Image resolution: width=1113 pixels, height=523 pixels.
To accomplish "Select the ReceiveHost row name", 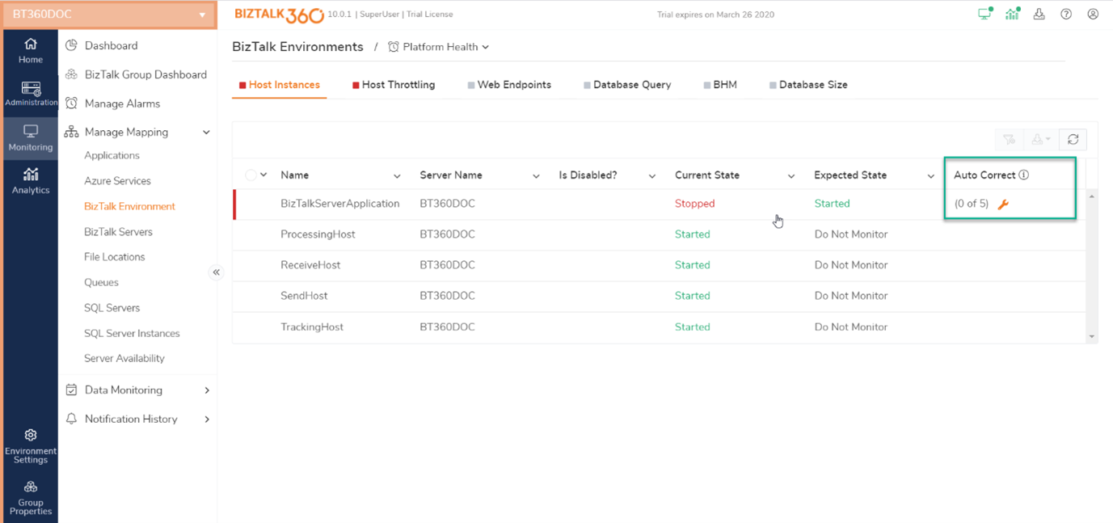I will tap(310, 265).
